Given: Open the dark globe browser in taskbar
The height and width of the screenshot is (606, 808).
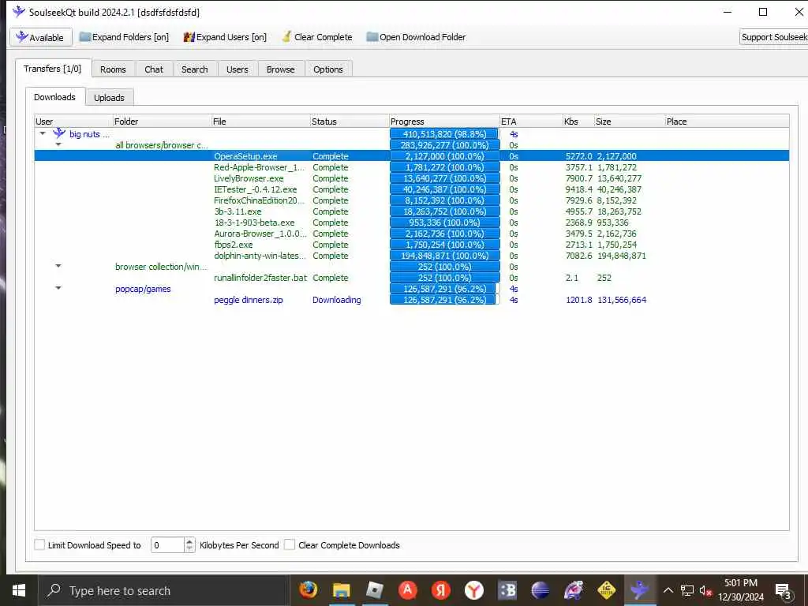Looking at the screenshot, I should click(540, 590).
